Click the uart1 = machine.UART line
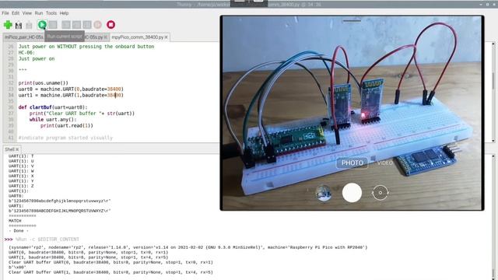This screenshot has width=498, height=280. [71, 95]
